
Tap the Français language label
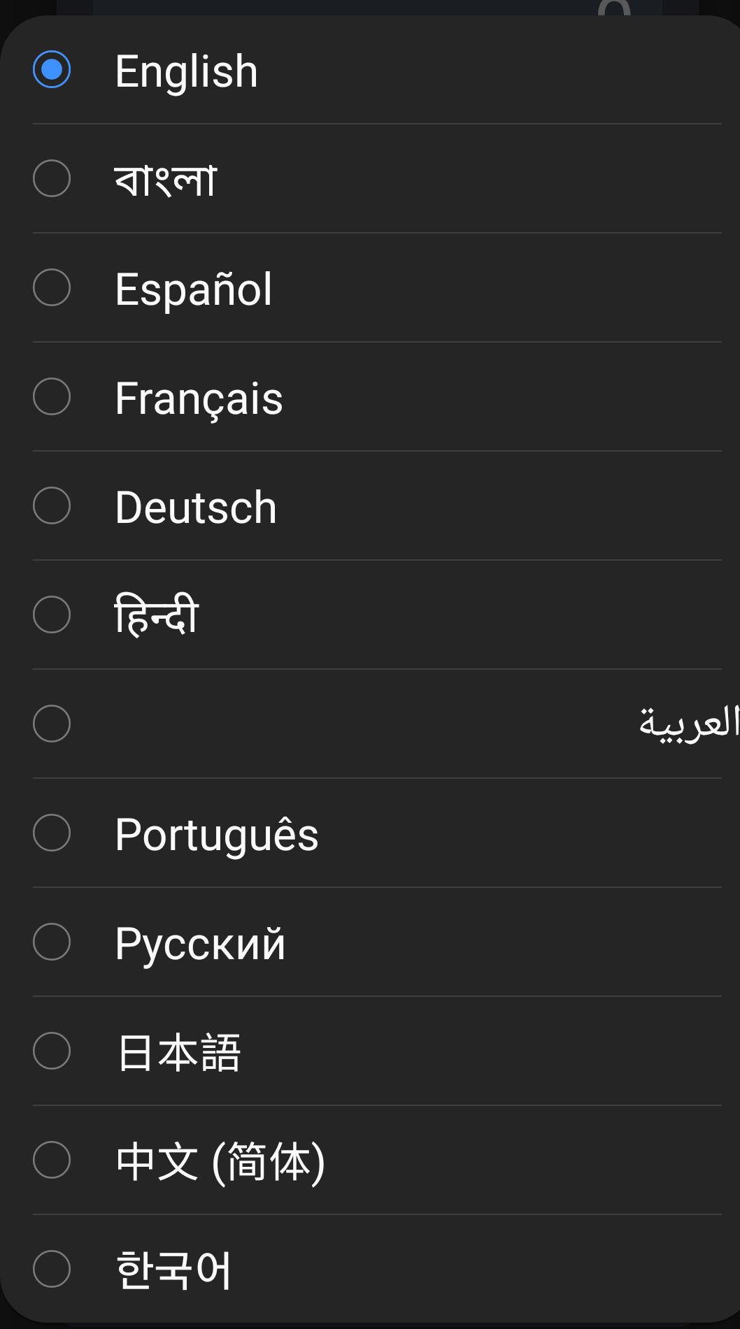tap(199, 398)
